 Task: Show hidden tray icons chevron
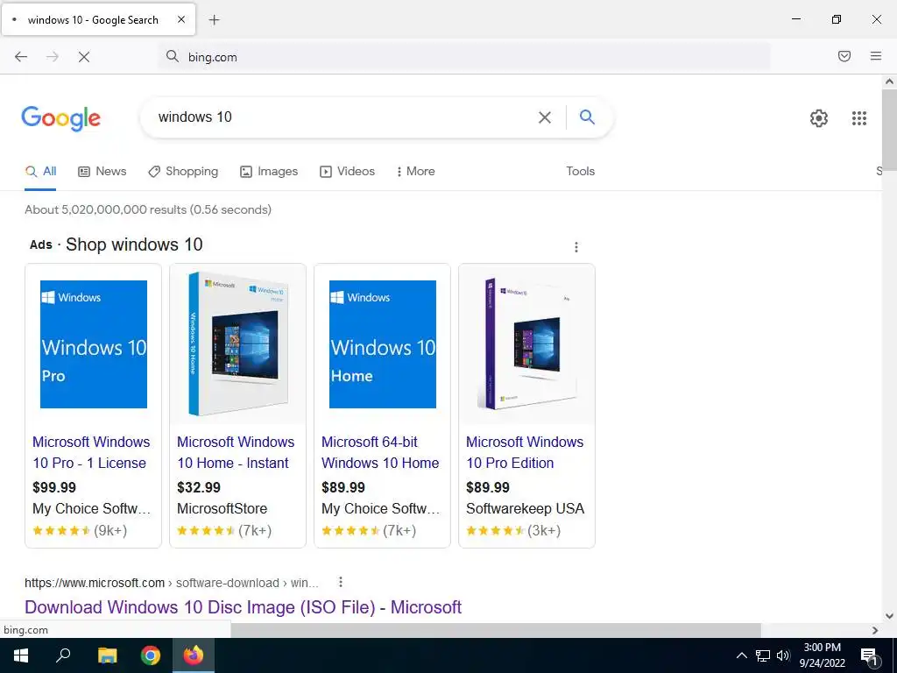coord(741,655)
